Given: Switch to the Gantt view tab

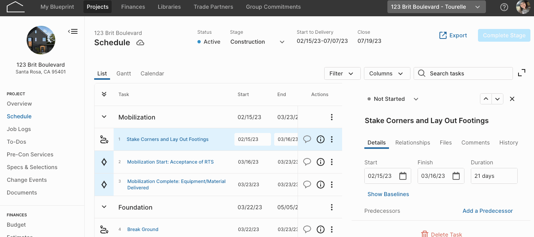Looking at the screenshot, I should (x=124, y=73).
